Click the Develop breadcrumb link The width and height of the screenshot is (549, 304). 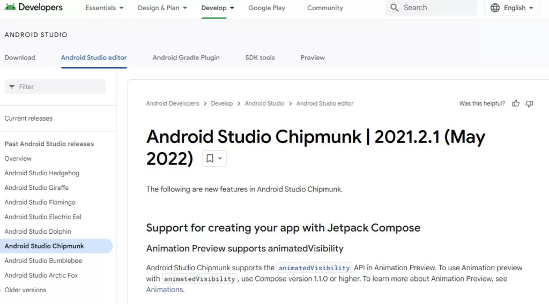point(221,103)
